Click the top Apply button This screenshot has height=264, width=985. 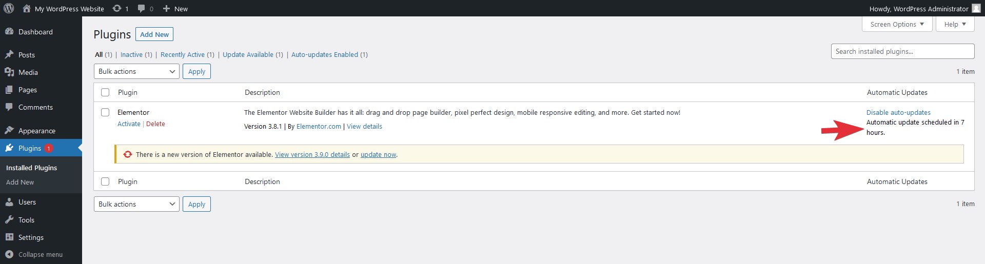coord(196,71)
